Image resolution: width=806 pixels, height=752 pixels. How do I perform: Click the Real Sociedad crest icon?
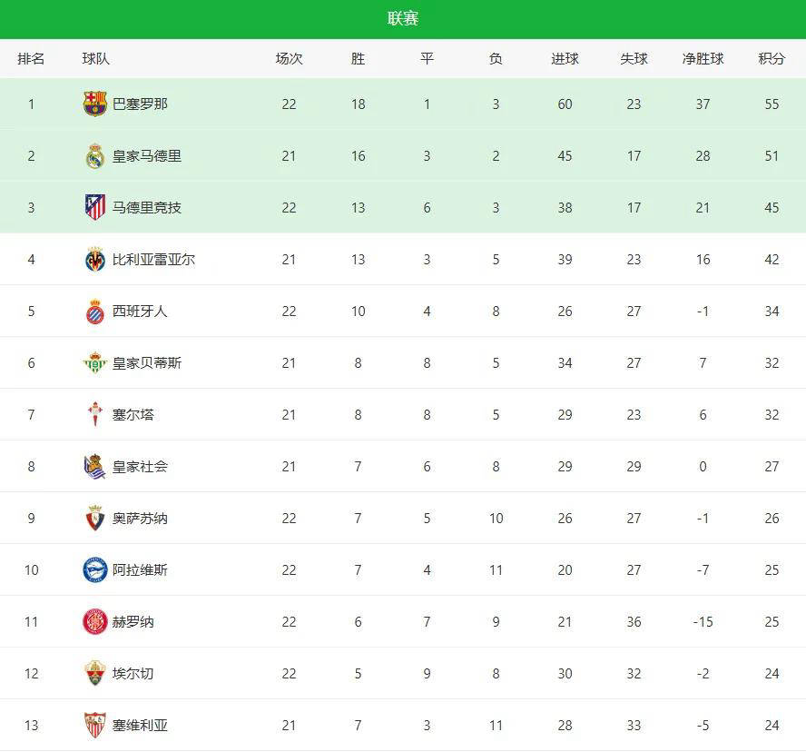coord(94,467)
